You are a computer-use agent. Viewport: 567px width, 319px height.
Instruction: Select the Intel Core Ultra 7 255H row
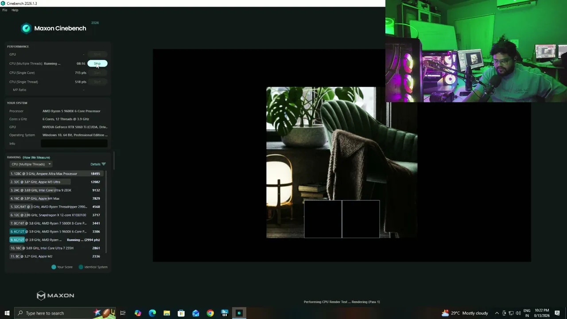point(57,248)
